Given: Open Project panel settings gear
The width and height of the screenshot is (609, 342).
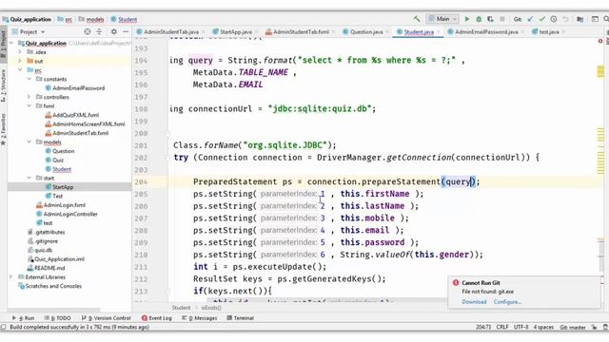Looking at the screenshot, I should click(x=114, y=31).
